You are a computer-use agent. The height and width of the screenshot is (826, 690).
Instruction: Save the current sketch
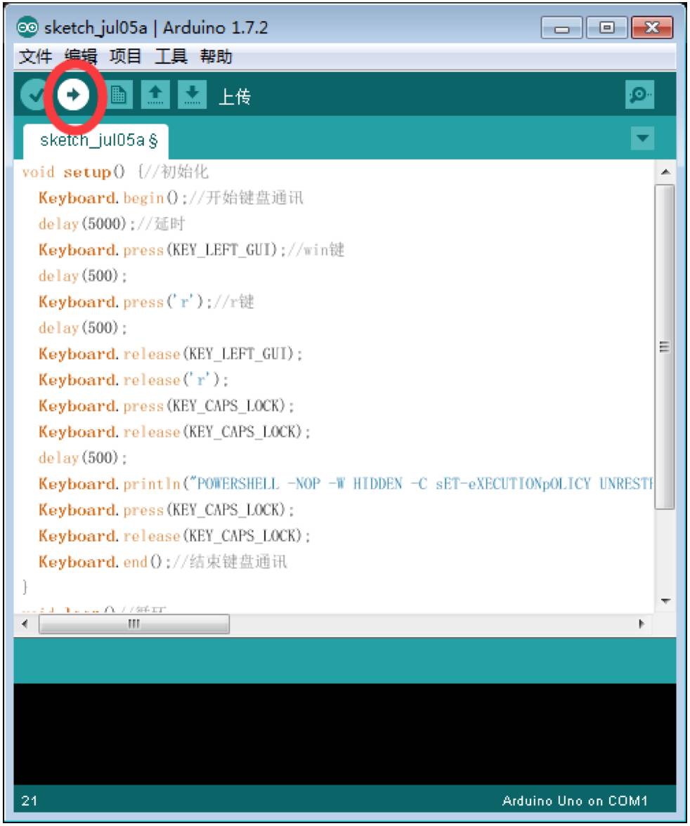[192, 96]
